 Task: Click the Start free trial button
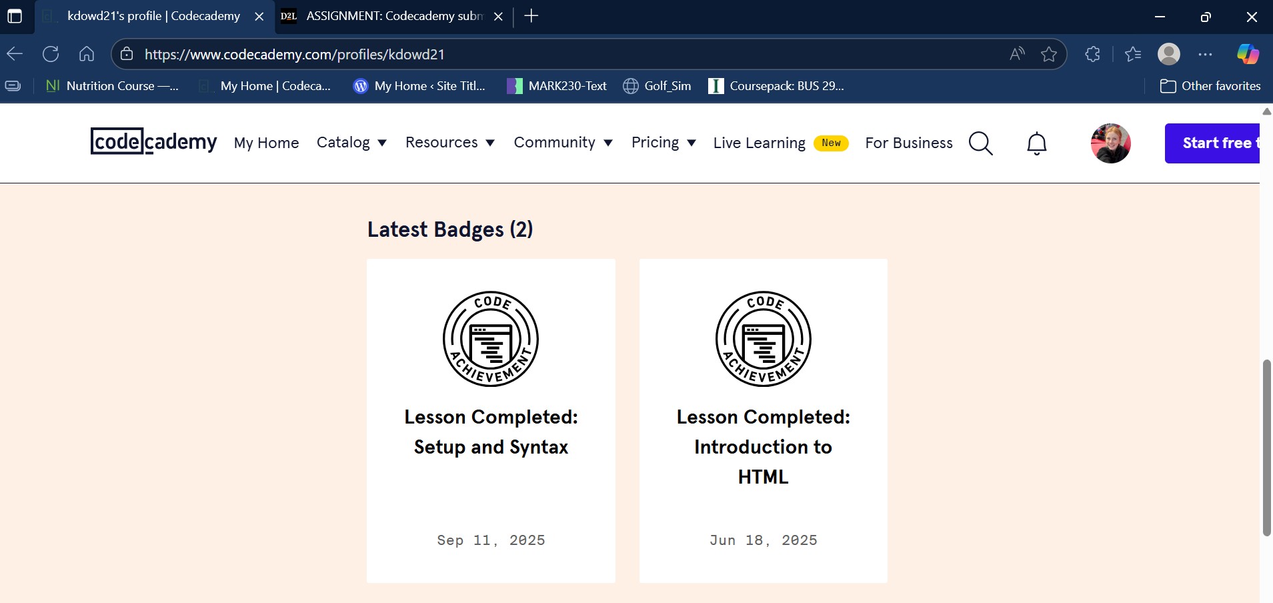tap(1214, 143)
